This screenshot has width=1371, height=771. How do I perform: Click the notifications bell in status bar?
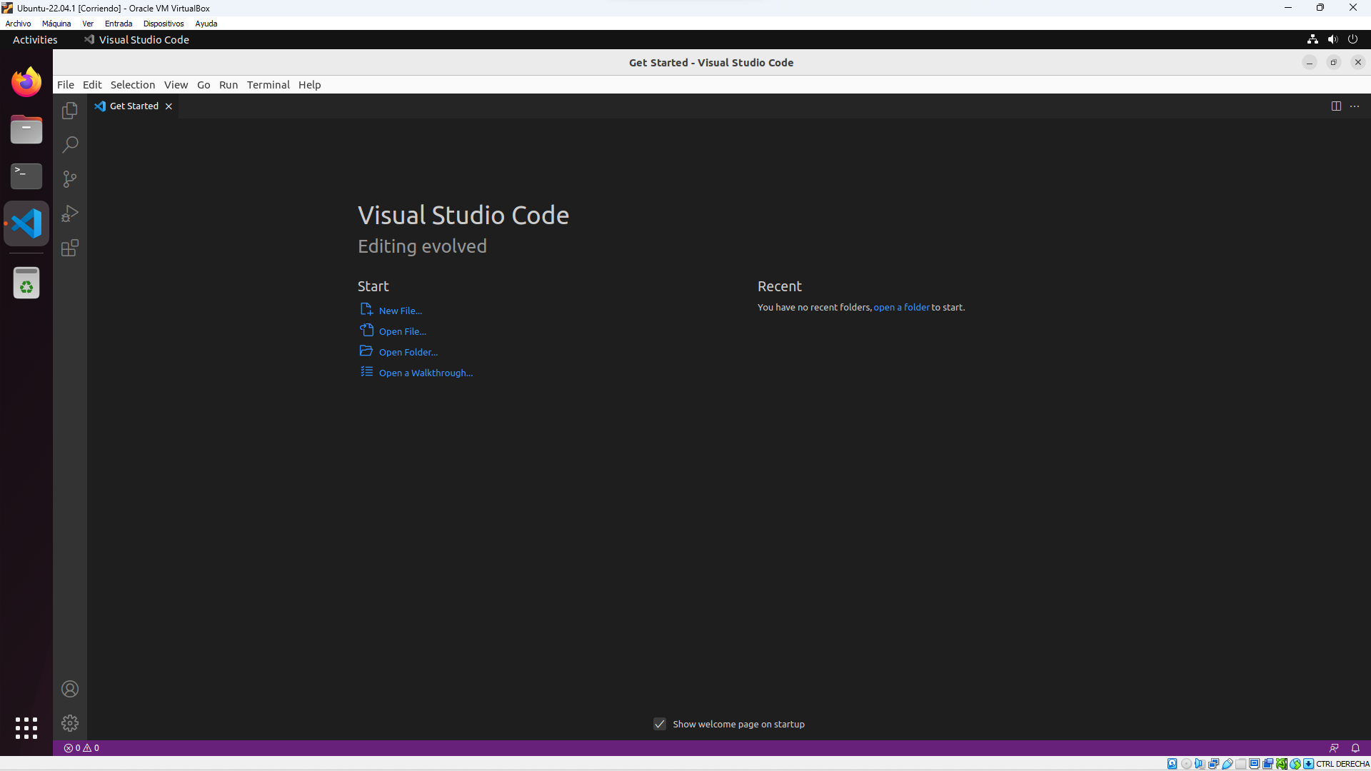coord(1355,748)
